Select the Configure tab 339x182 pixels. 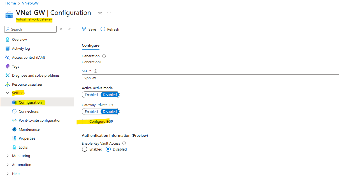click(90, 46)
